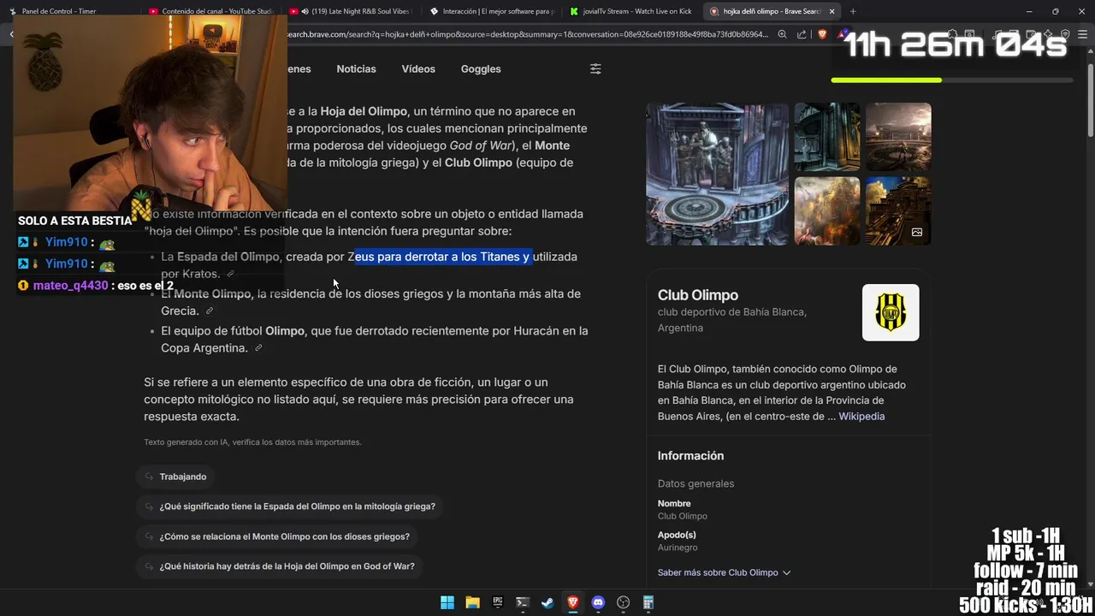Open File Explorer from the taskbar
Screen dimensions: 1095x616
coord(472,602)
